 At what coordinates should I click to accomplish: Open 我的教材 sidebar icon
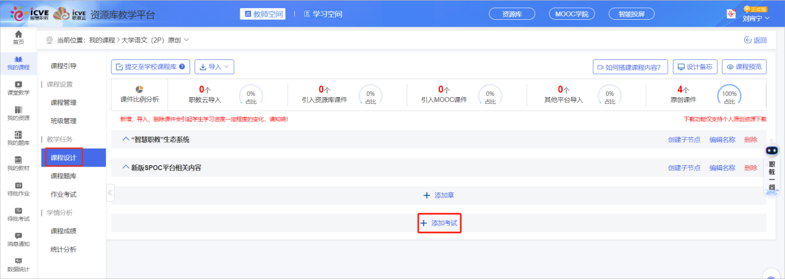19,163
